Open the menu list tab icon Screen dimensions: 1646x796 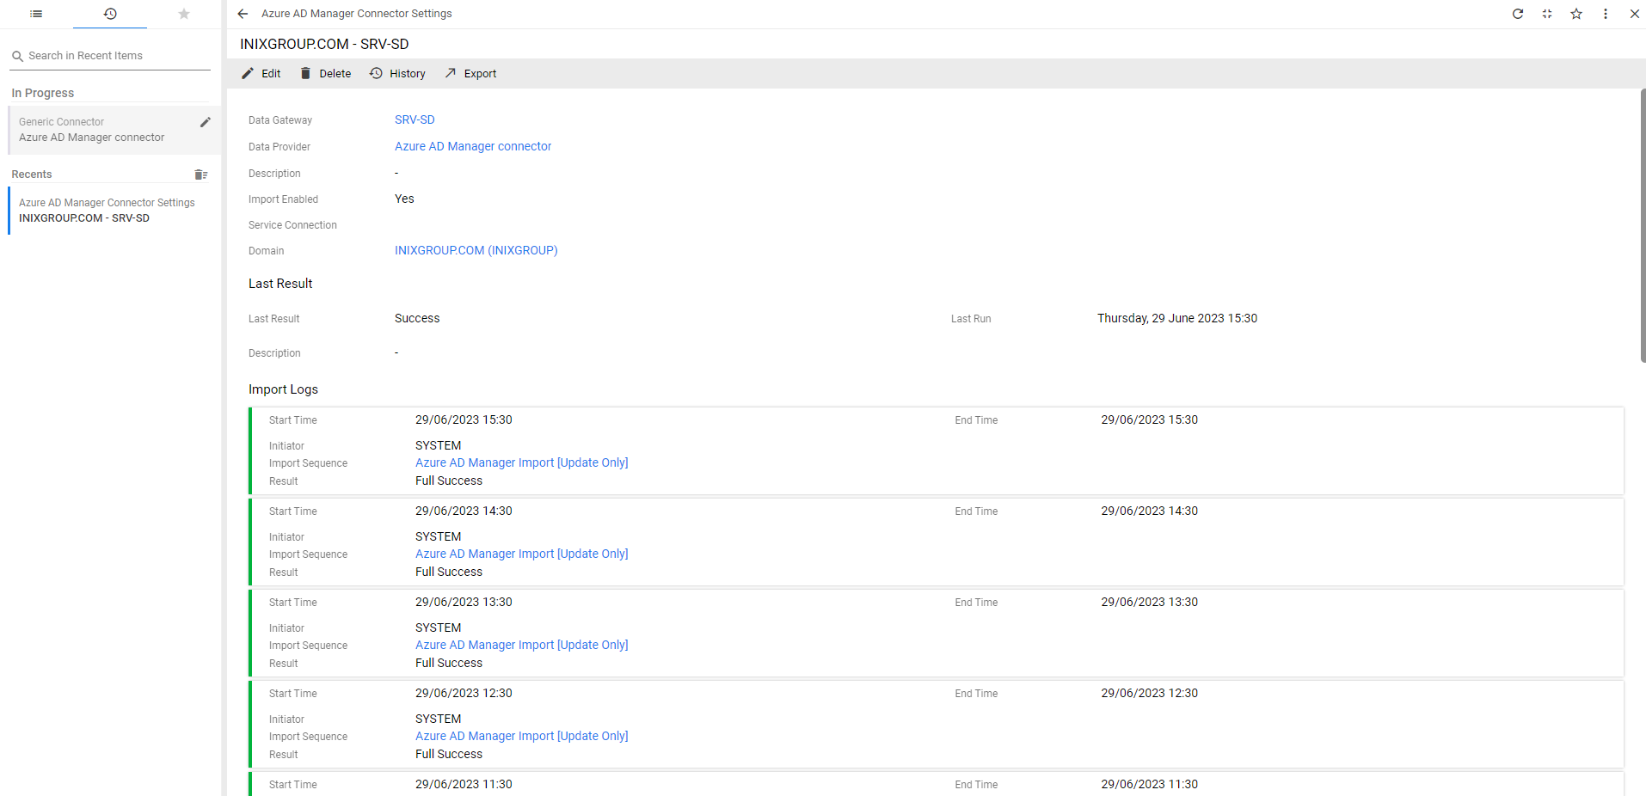click(x=36, y=14)
